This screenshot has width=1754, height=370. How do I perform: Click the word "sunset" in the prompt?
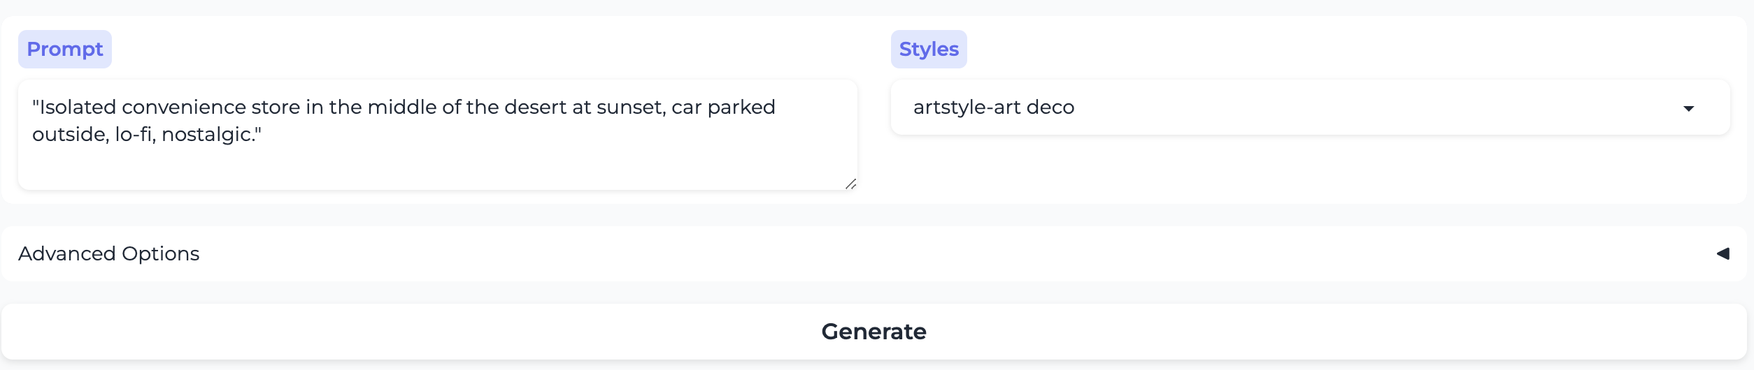(628, 108)
